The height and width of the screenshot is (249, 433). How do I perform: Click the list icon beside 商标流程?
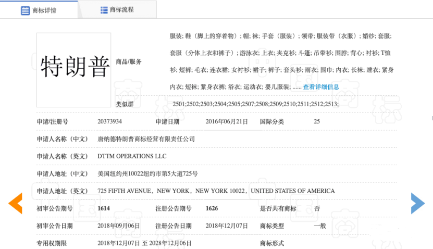click(x=104, y=10)
